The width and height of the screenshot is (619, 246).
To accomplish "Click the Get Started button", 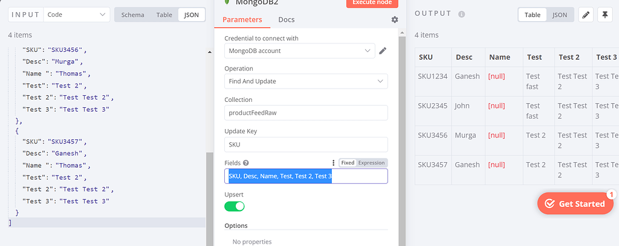I will point(575,204).
